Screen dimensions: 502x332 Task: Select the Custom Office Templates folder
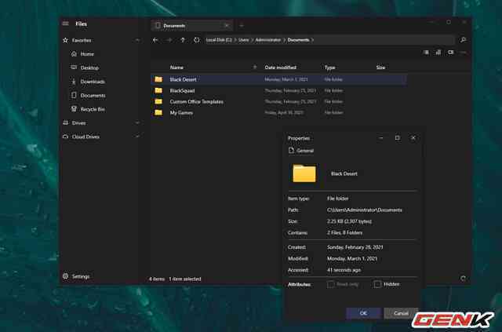(197, 101)
